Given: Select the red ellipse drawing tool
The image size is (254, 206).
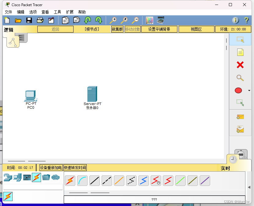Looking at the screenshot, I should click(x=238, y=91).
